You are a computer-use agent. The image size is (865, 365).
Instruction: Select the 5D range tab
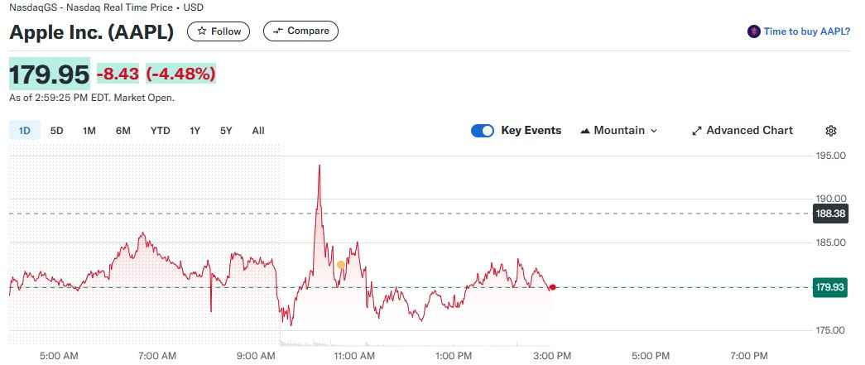click(57, 131)
